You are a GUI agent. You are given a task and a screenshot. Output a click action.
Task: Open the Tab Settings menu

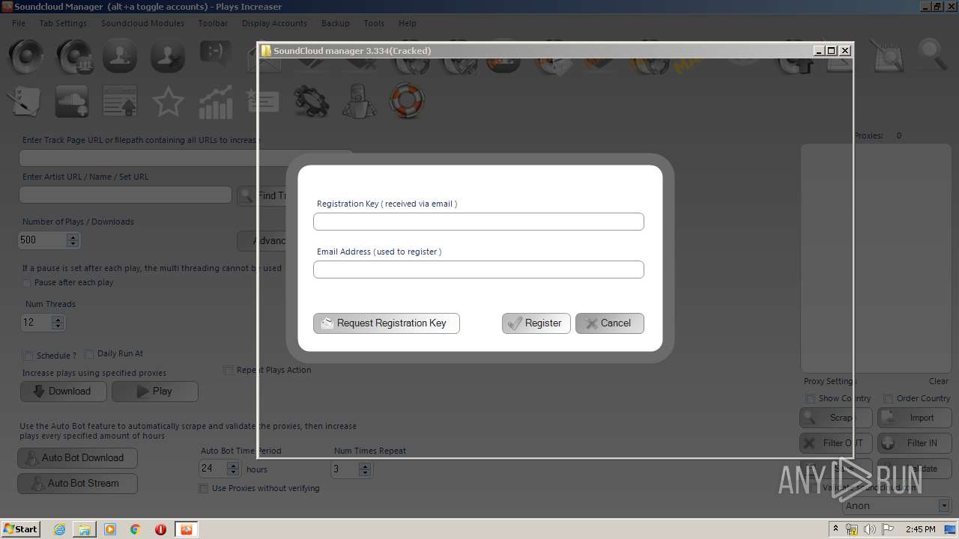click(x=63, y=23)
